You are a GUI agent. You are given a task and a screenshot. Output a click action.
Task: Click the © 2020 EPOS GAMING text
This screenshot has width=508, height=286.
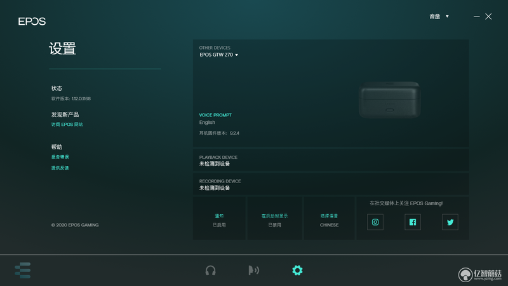click(75, 225)
